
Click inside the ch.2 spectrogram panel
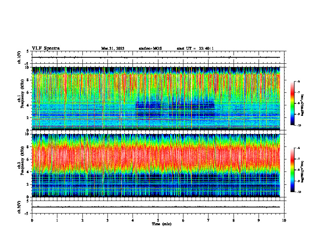tap(156, 165)
